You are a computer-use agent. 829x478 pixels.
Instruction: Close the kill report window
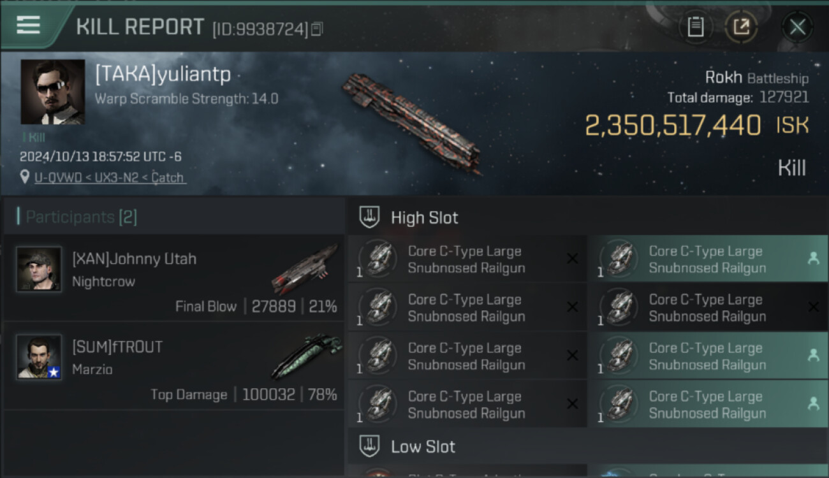point(797,27)
